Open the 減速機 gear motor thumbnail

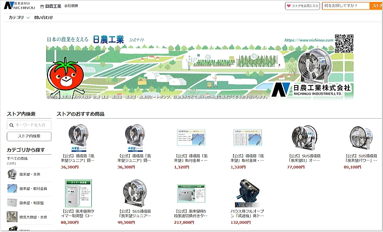tap(247, 193)
